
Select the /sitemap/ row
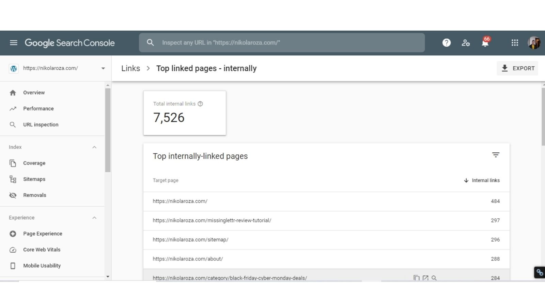(x=326, y=240)
